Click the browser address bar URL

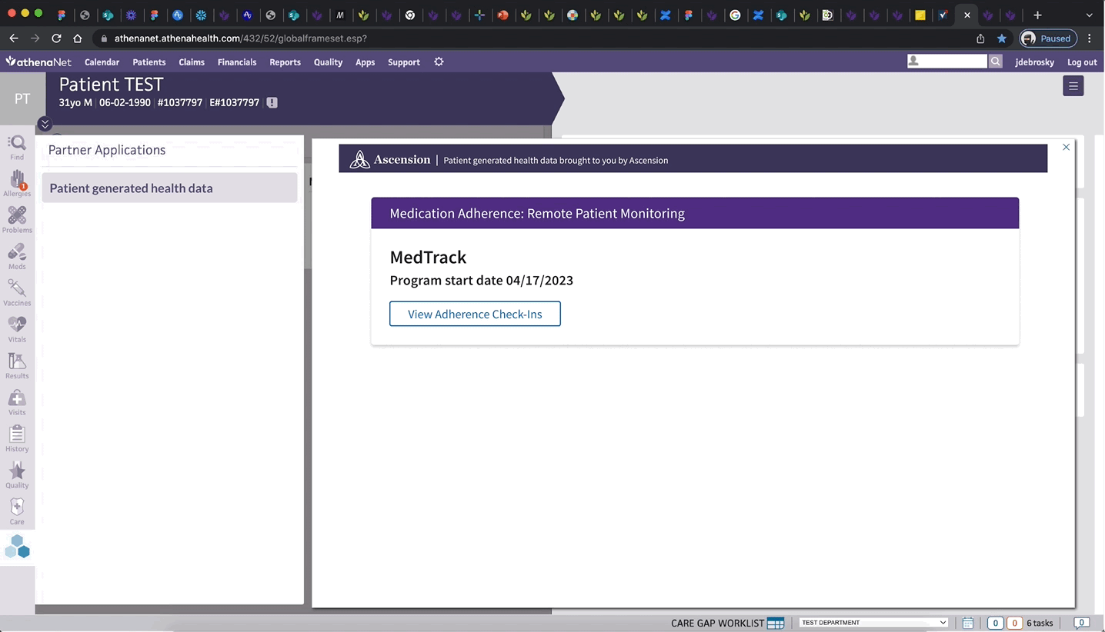(x=240, y=38)
